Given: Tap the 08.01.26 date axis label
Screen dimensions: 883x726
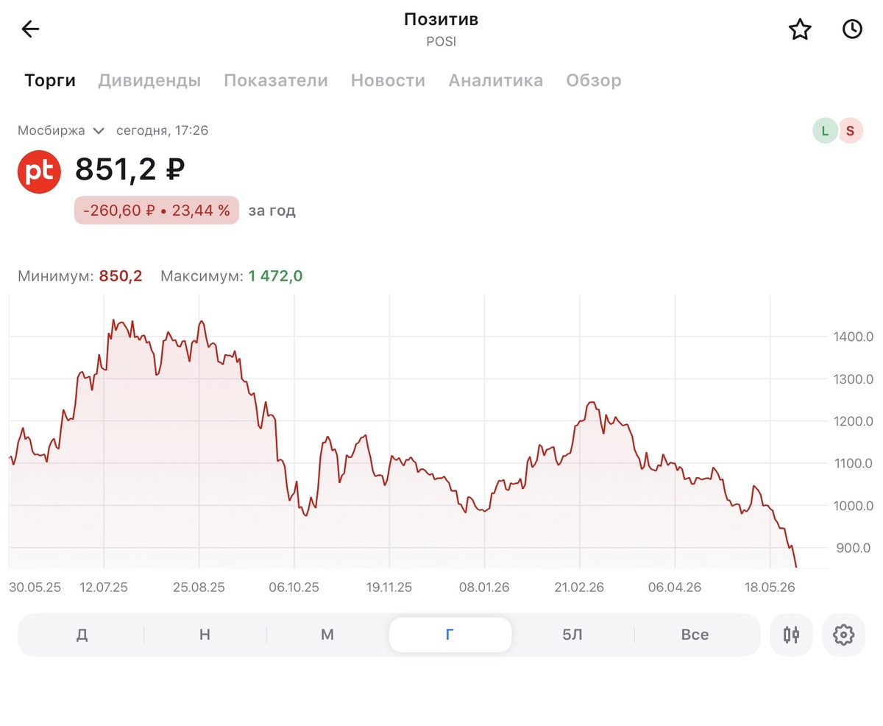Looking at the screenshot, I should 484,588.
